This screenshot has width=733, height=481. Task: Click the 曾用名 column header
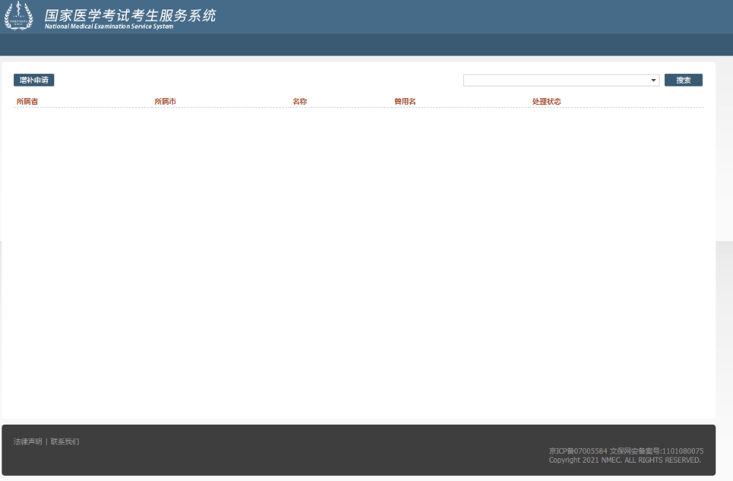pos(403,101)
